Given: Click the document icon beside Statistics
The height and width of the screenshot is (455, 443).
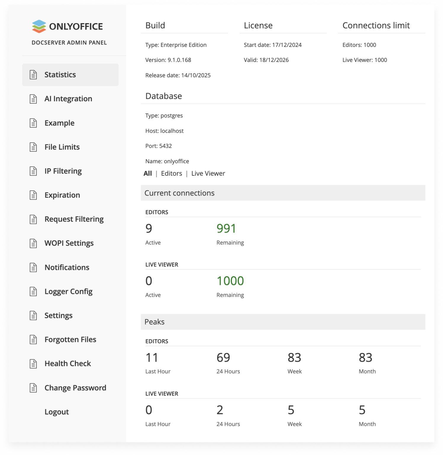Looking at the screenshot, I should 33,75.
